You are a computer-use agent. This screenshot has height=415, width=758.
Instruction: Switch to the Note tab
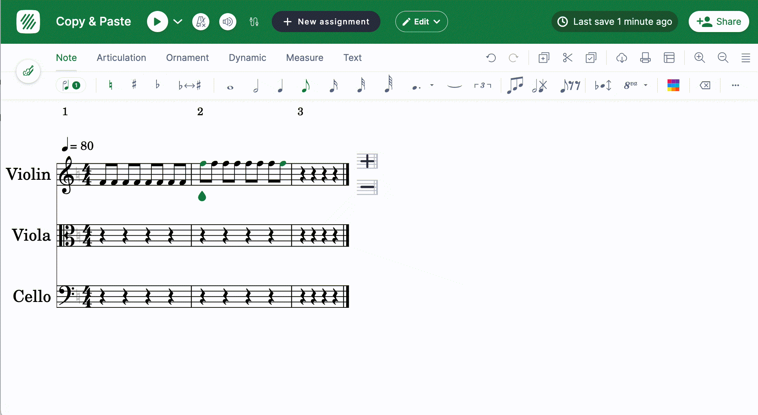pos(66,58)
